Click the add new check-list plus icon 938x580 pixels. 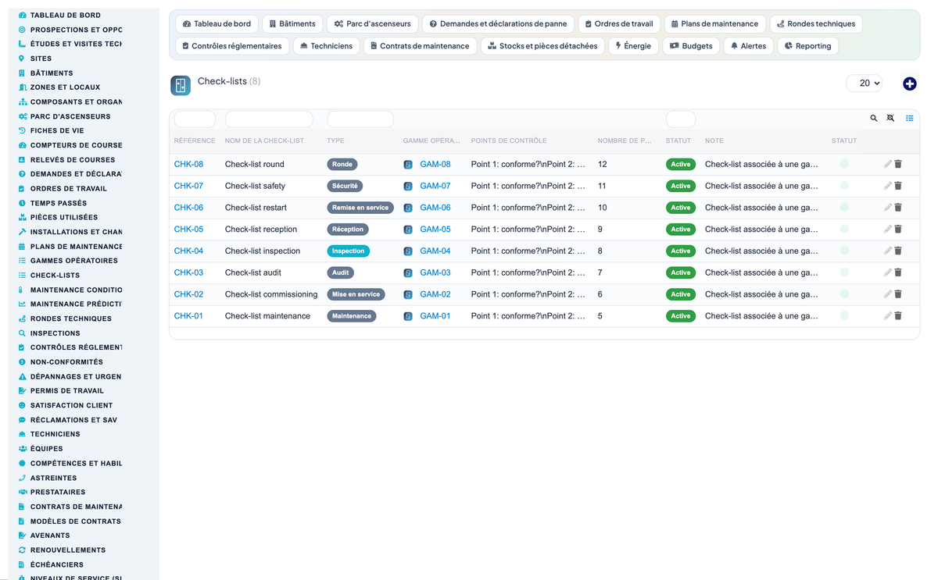[909, 84]
